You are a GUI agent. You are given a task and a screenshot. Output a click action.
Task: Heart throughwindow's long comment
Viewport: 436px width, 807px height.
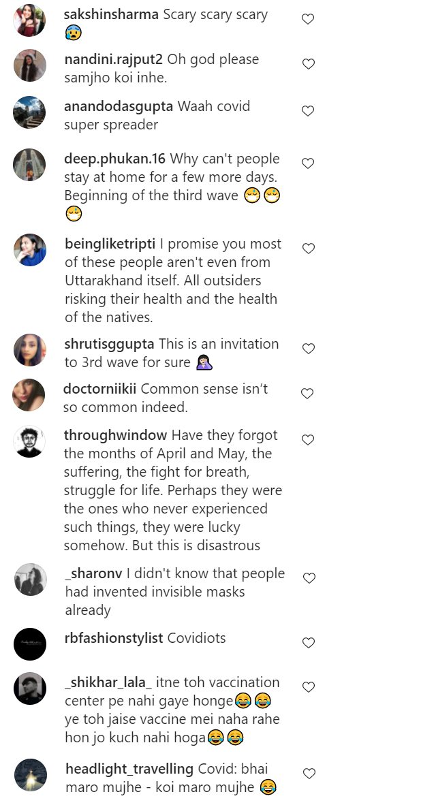tap(308, 440)
